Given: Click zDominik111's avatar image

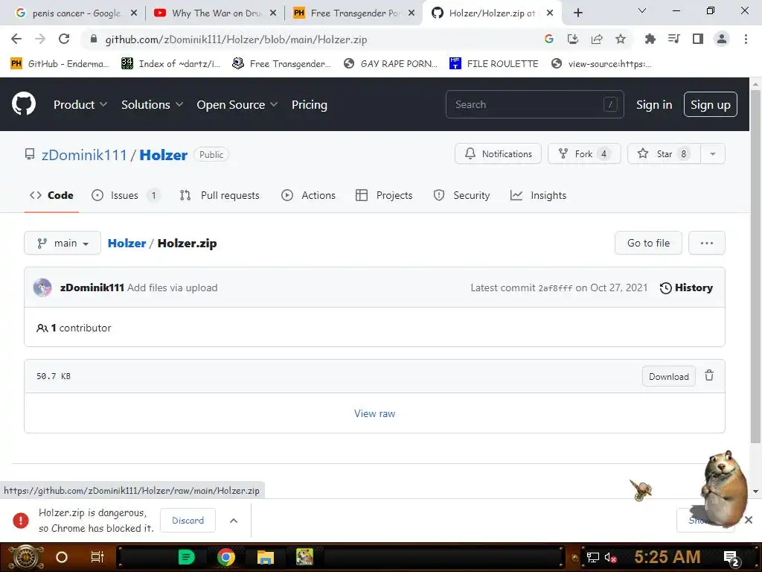Looking at the screenshot, I should pyautogui.click(x=42, y=287).
